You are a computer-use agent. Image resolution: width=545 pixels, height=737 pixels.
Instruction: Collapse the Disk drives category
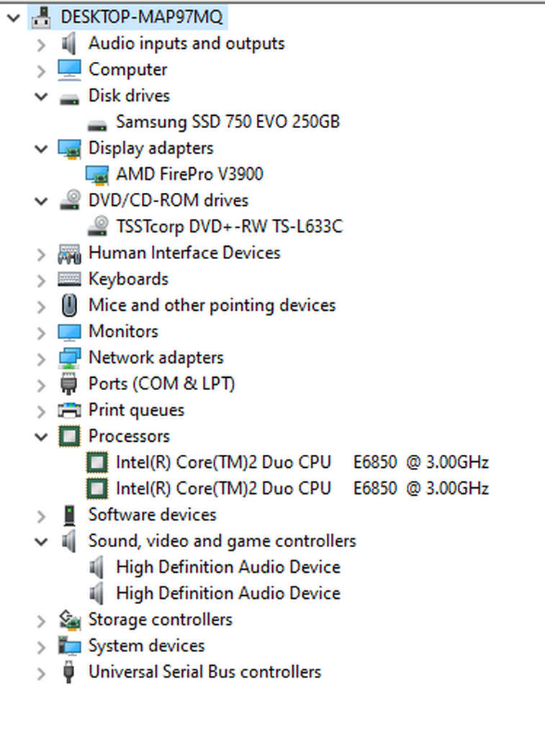coord(41,96)
